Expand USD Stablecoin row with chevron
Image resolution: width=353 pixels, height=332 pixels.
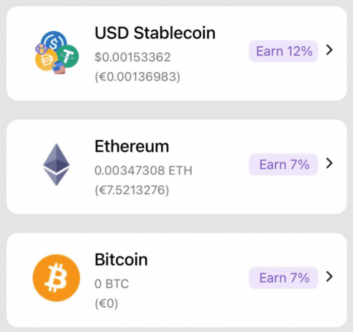[329, 50]
